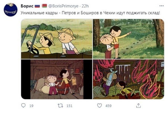Image resolution: width=168 pixels, height=114 pixels.
Task: Click the 151 retweets count
Action: pos(69,106)
